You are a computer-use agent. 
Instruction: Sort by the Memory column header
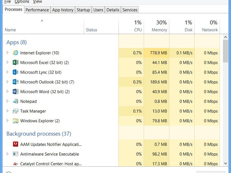[x=156, y=26]
